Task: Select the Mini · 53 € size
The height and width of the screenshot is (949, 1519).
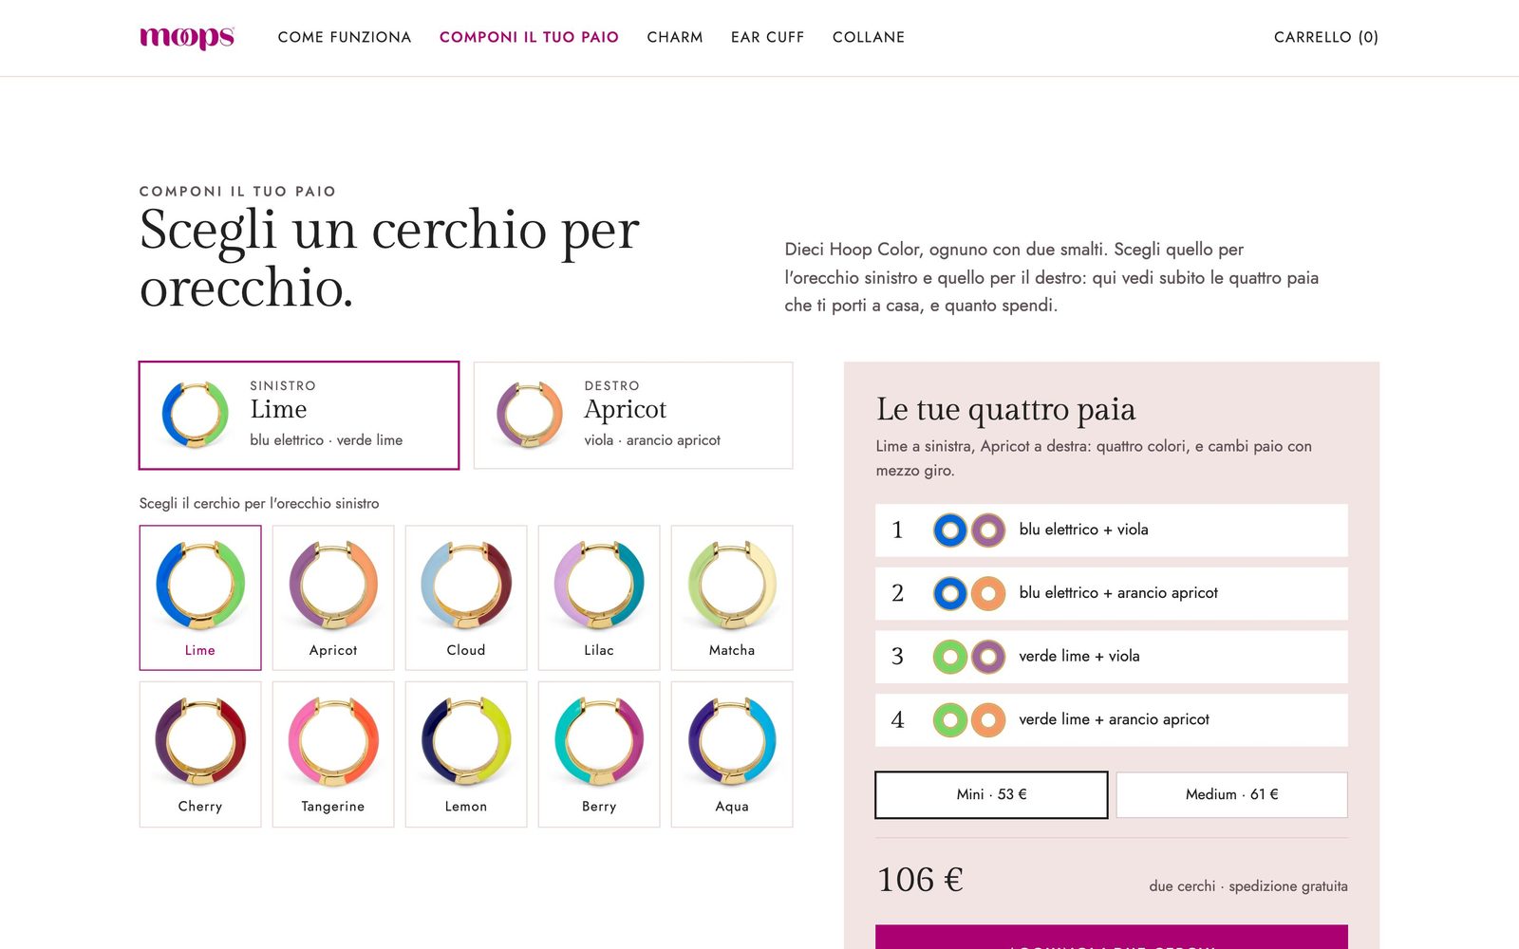Action: tap(991, 794)
